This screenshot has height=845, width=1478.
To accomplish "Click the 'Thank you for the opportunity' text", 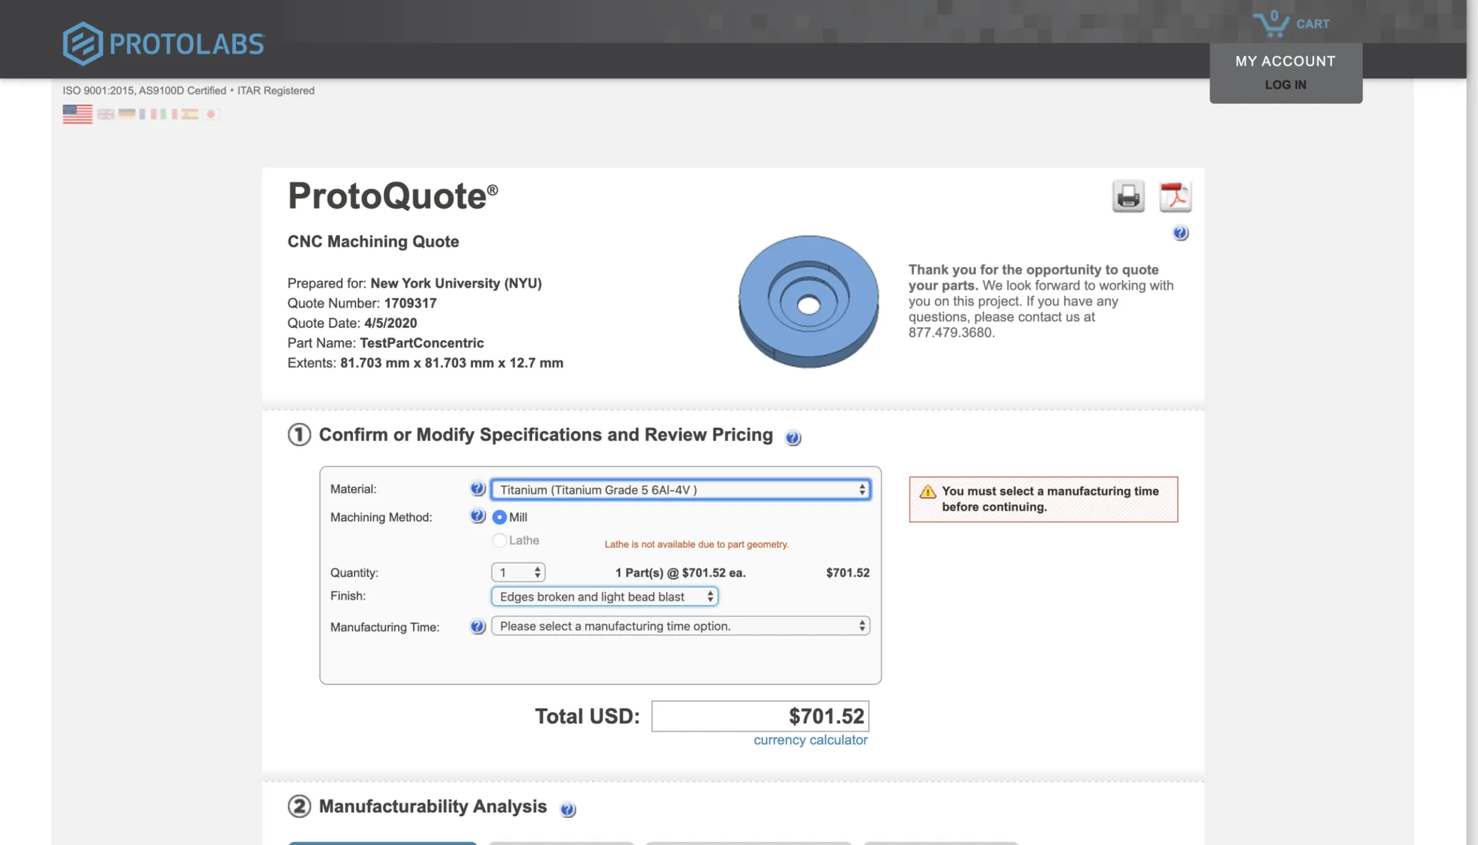I will coord(1033,278).
